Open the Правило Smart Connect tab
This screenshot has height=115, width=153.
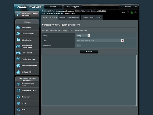(92, 17)
